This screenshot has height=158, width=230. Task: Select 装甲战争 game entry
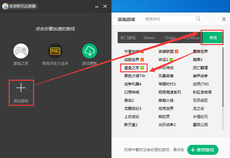[200, 76]
